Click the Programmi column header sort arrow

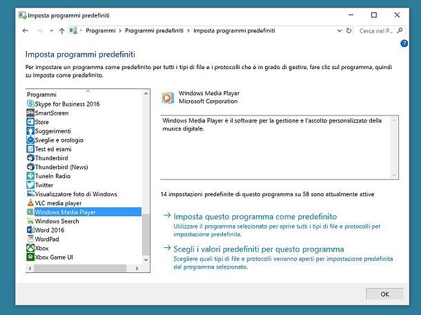point(88,91)
